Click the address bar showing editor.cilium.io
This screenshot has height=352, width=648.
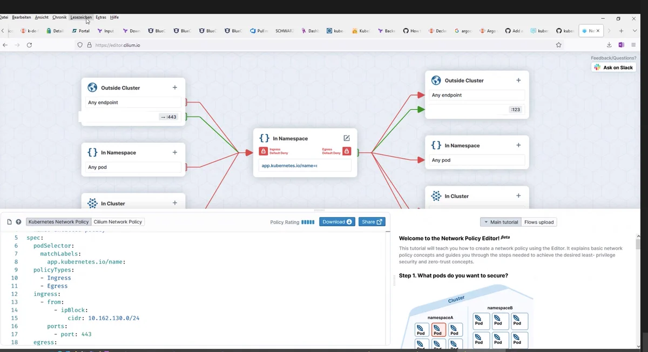point(319,45)
